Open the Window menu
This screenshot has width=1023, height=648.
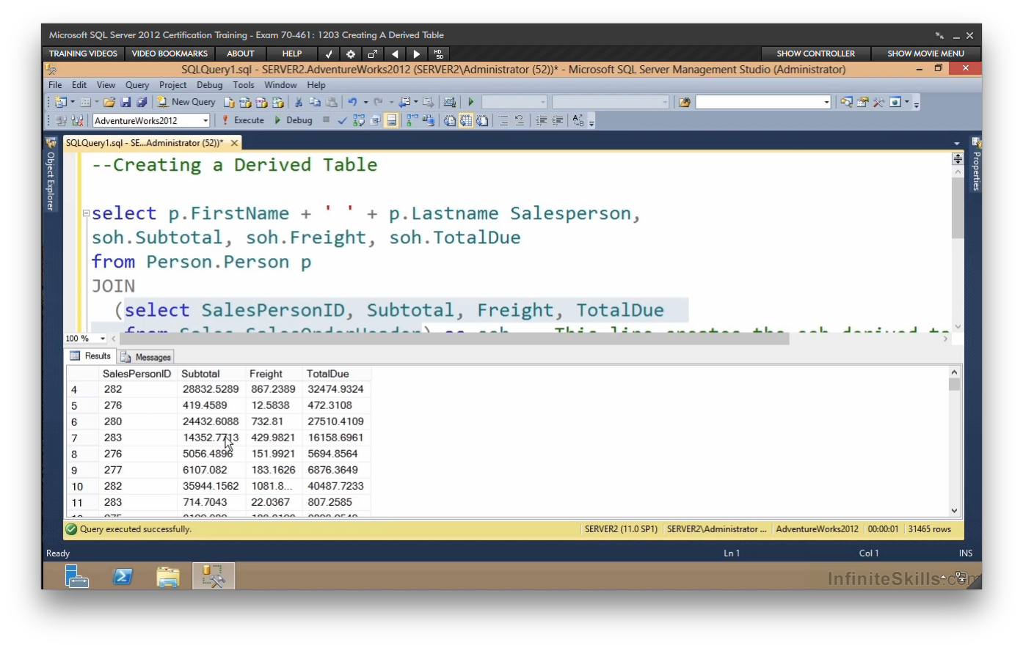[x=280, y=85]
